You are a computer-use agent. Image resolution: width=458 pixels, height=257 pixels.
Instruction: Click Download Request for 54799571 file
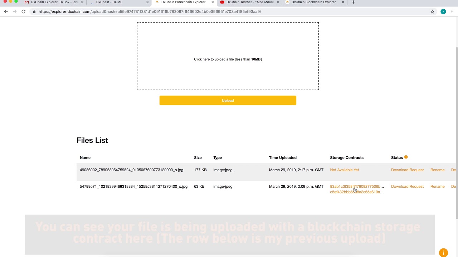(x=407, y=186)
